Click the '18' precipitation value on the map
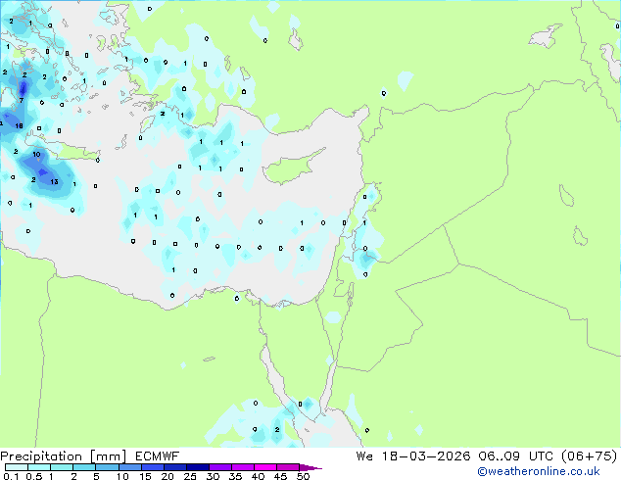 19,126
